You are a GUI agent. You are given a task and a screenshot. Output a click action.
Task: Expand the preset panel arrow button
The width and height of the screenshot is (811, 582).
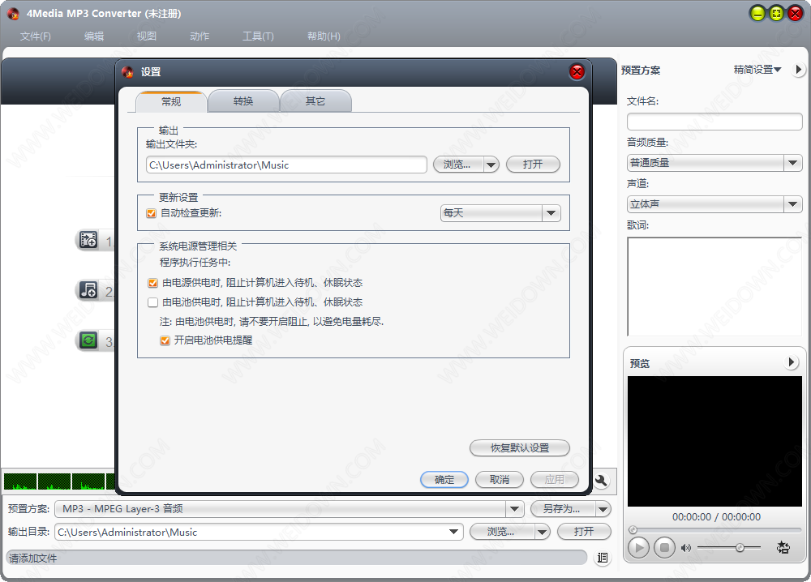point(798,69)
